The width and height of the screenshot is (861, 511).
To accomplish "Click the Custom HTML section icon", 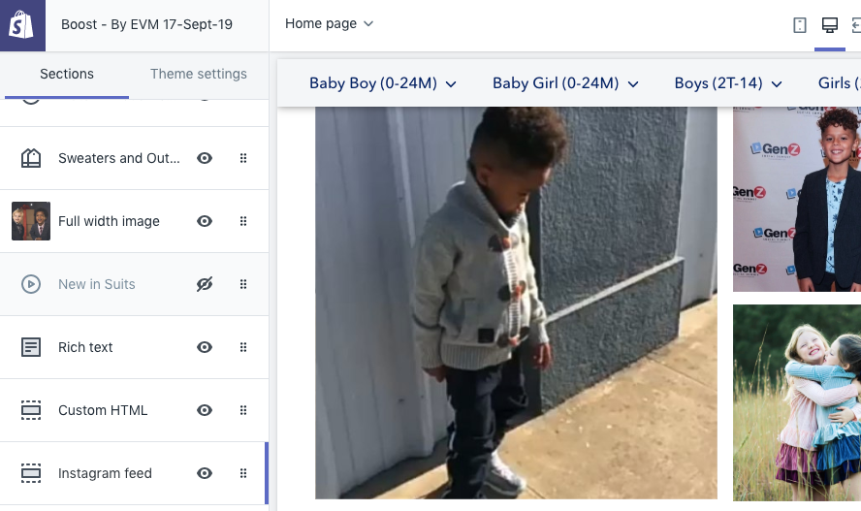I will click(x=31, y=410).
